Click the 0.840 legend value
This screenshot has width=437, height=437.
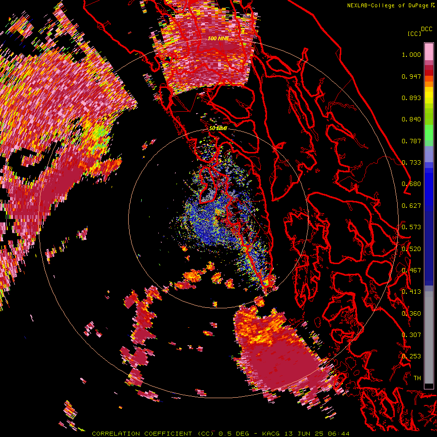411,119
